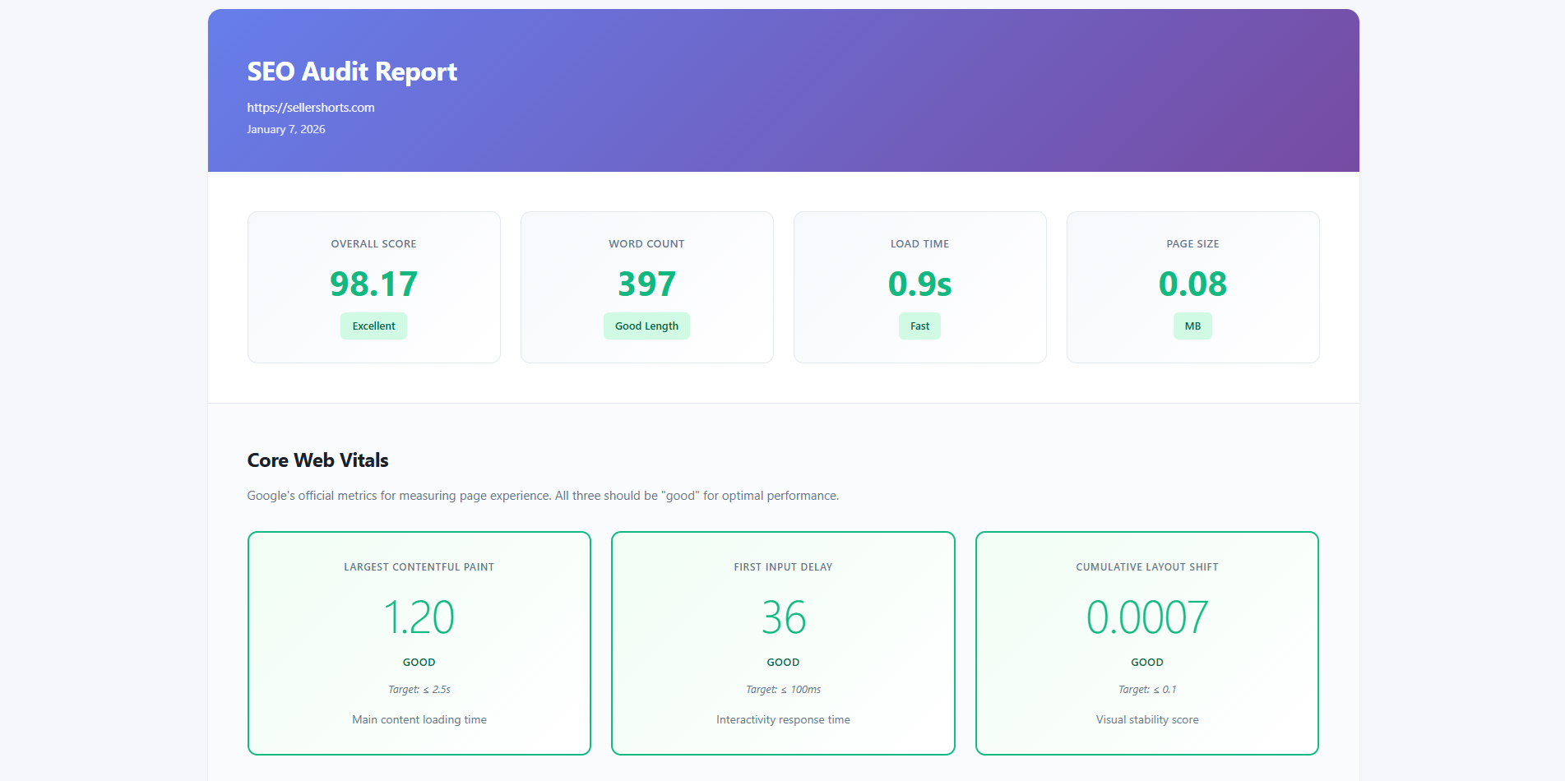Click the 98.17 overall score value

tap(373, 284)
